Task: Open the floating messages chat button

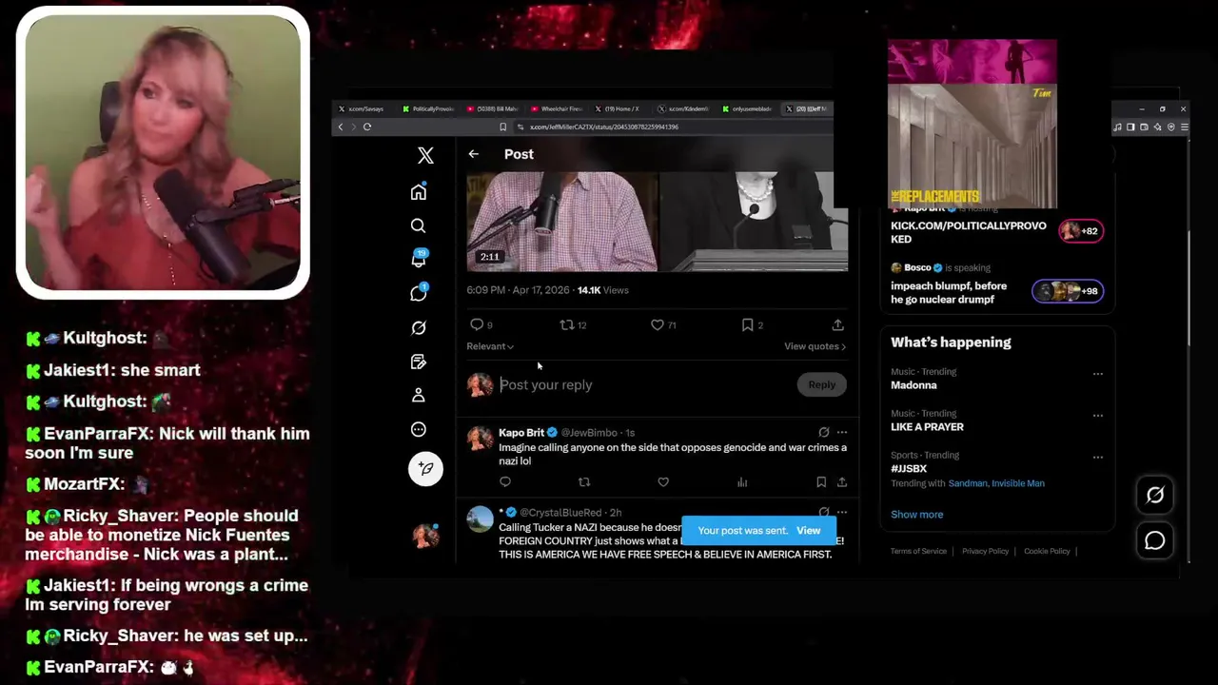Action: 1155,540
